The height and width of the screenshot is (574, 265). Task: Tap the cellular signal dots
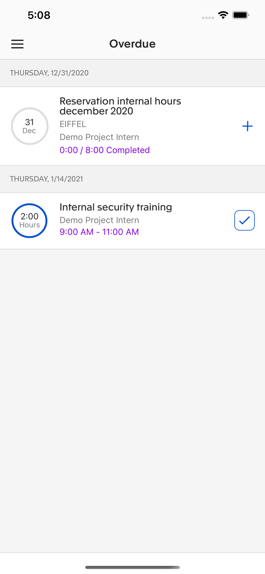click(x=208, y=18)
